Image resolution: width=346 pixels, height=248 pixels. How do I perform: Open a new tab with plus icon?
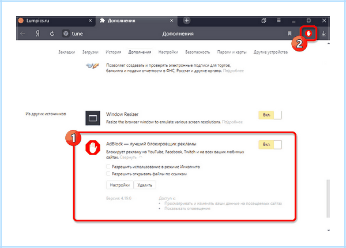tap(186, 21)
